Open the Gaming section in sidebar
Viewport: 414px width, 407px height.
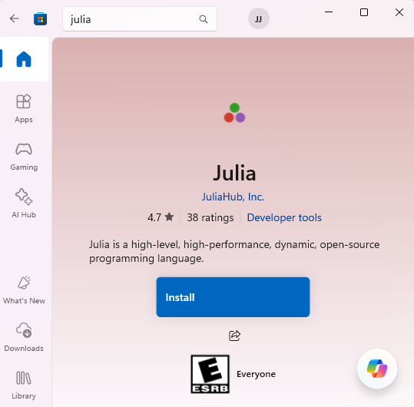(24, 157)
